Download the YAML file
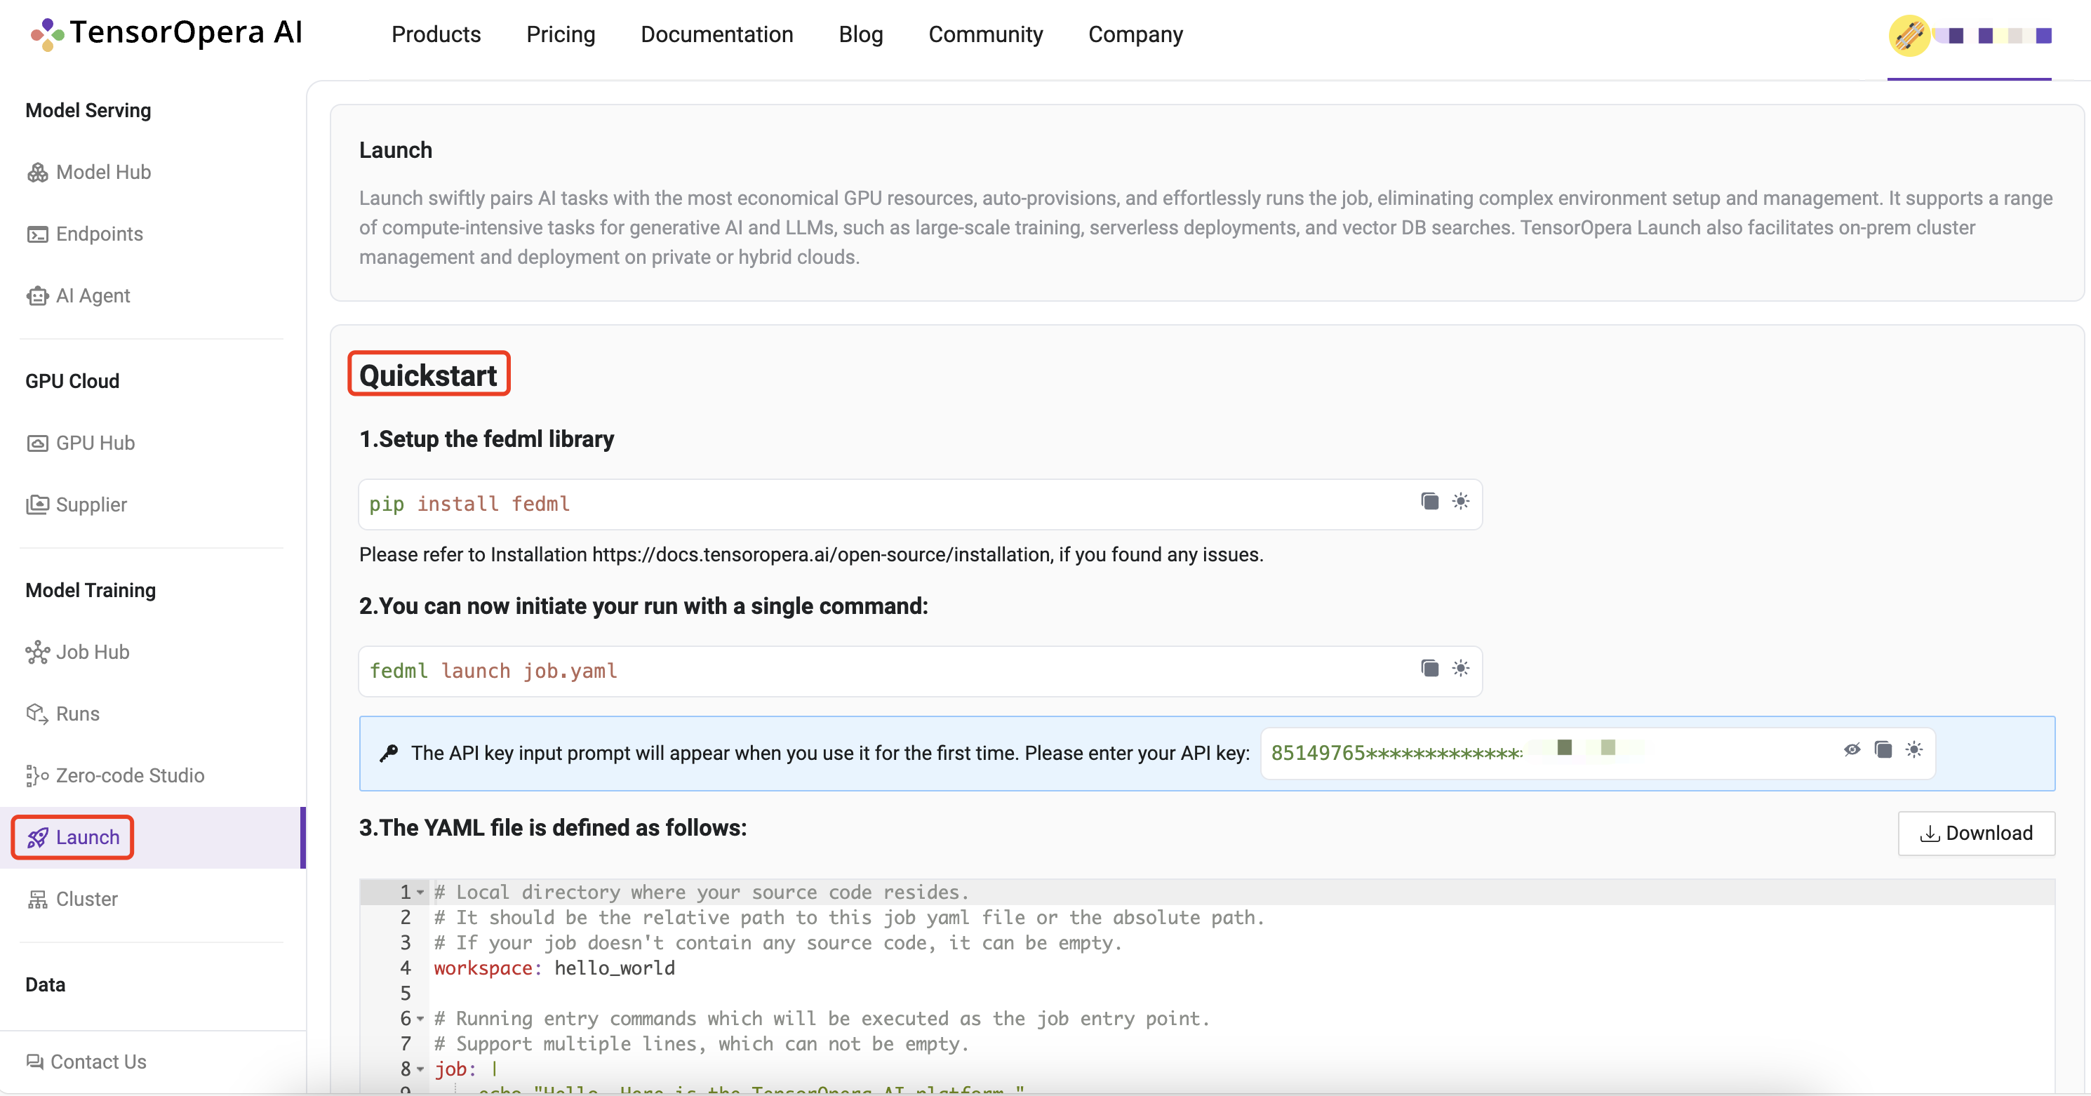The image size is (2091, 1096). 1976,833
